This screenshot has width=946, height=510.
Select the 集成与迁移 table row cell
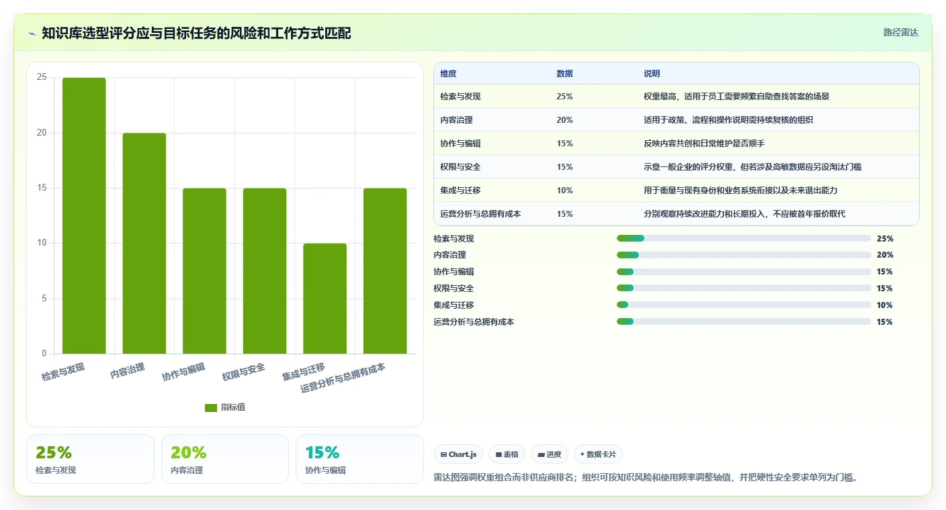[460, 191]
